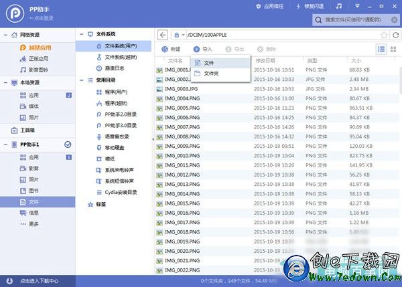
Task: Click 修复闪退 lightning option
Action: click(310, 7)
